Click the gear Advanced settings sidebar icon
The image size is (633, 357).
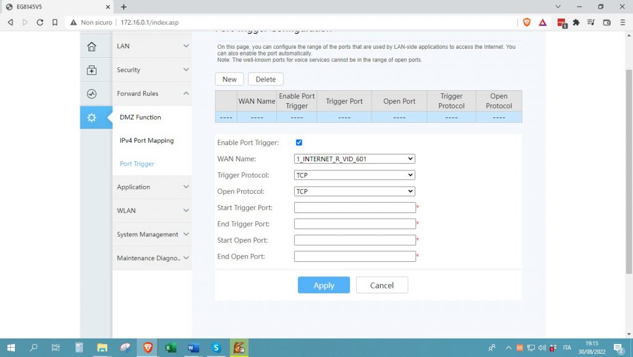91,117
